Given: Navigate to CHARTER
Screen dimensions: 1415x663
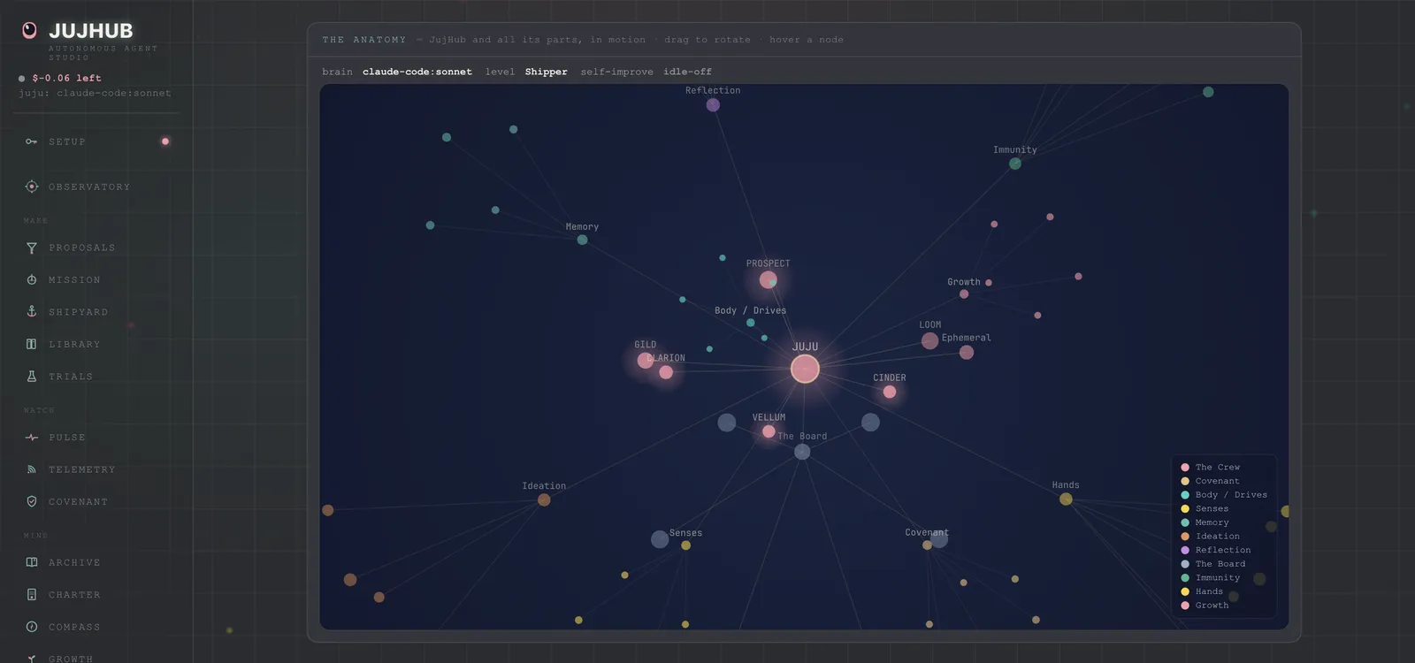Looking at the screenshot, I should (x=74, y=595).
